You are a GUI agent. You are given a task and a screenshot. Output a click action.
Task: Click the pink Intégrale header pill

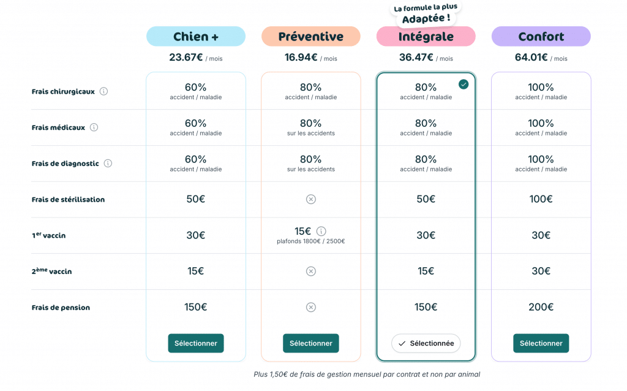(x=426, y=37)
